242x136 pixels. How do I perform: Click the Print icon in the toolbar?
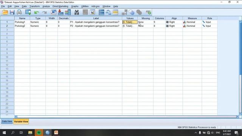(19, 12)
